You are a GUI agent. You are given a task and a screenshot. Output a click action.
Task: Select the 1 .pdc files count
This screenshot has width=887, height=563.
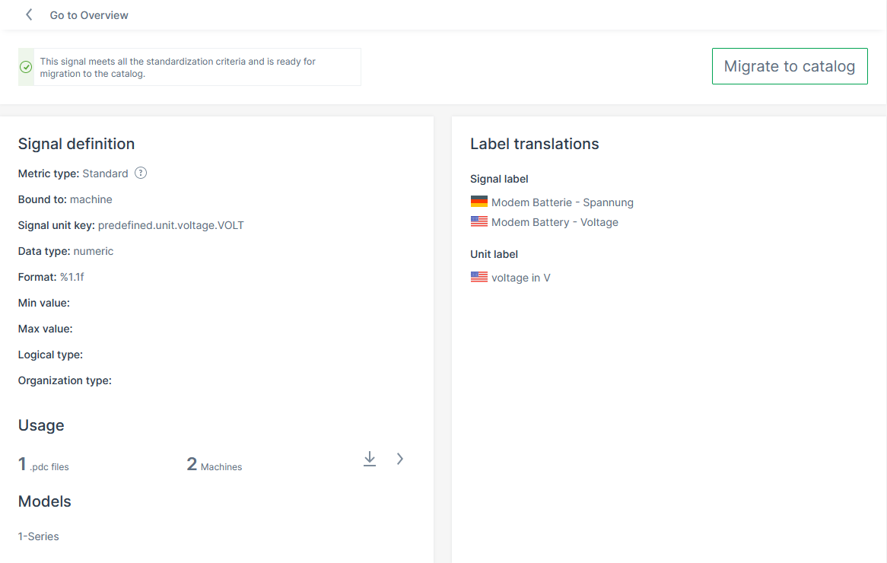[x=43, y=465]
